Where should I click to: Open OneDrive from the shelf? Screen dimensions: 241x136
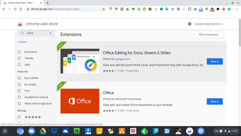click(x=65, y=131)
